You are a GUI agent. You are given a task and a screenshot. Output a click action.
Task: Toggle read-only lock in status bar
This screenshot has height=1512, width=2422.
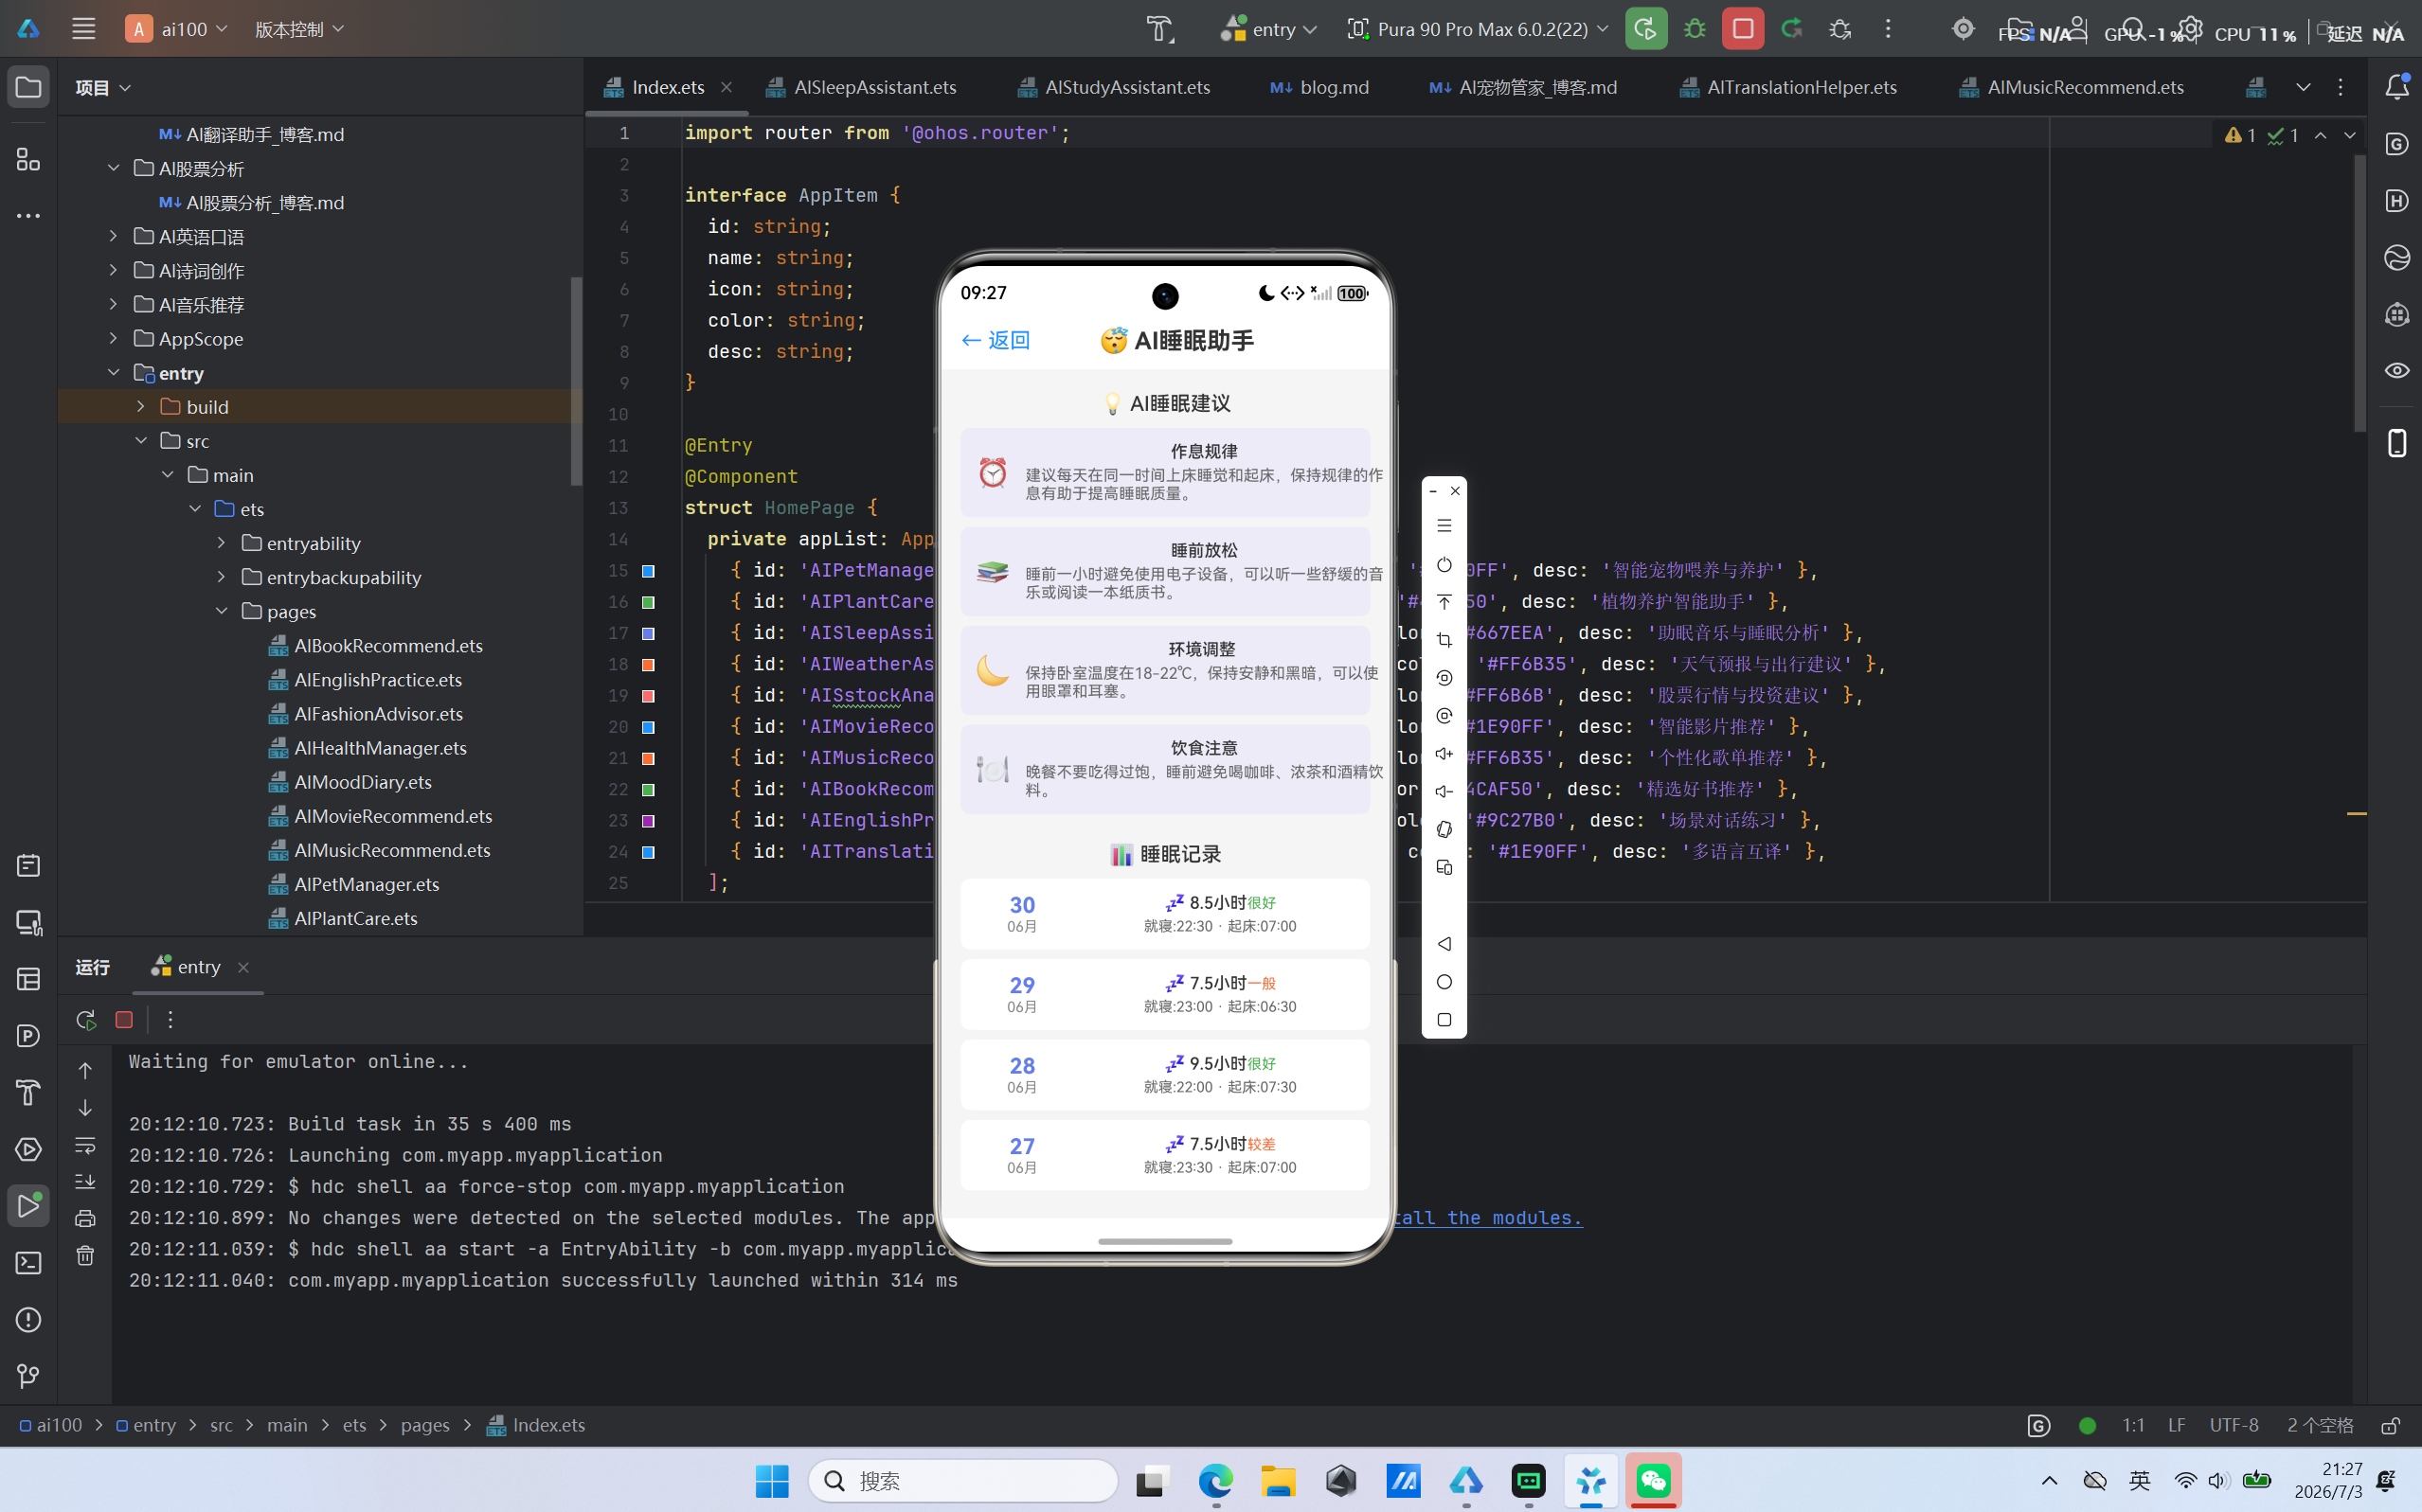[x=2390, y=1425]
